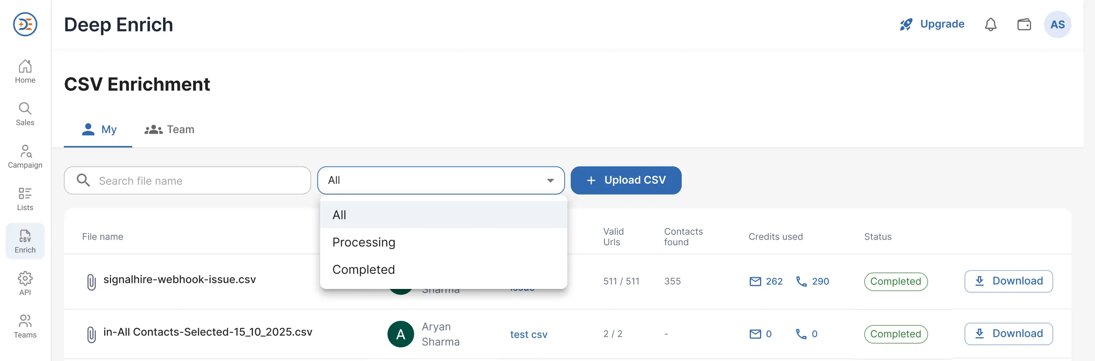The height and width of the screenshot is (361, 1095).
Task: Choose Completed in the filter list
Action: coord(443,269)
